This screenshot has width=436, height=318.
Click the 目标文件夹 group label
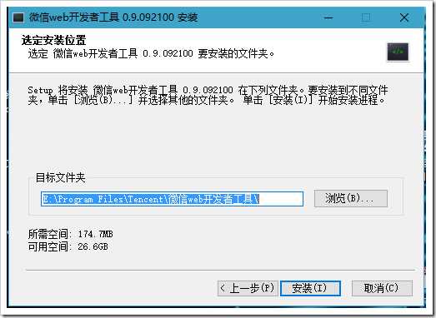[60, 178]
